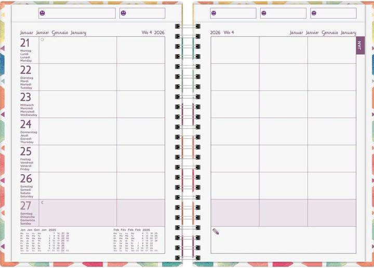This screenshot has height=268, width=374.
Task: Click the day number 25
Action: tap(26, 151)
